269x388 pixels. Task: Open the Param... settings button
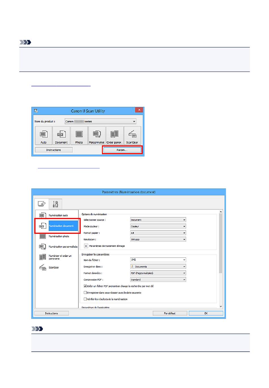pyautogui.click(x=122, y=150)
